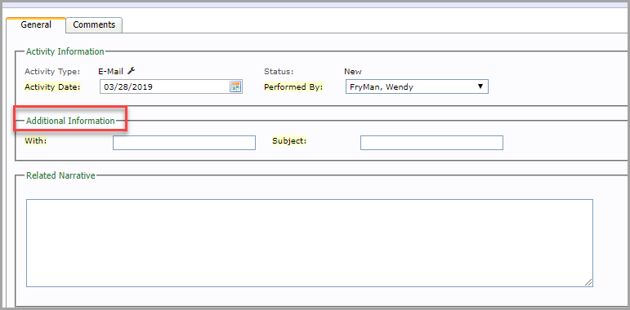Click the FryMan, Wendy combo box text

(382, 86)
